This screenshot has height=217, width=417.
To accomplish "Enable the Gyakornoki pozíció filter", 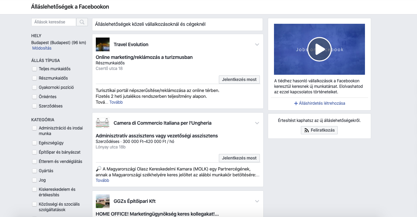I will (34, 87).
